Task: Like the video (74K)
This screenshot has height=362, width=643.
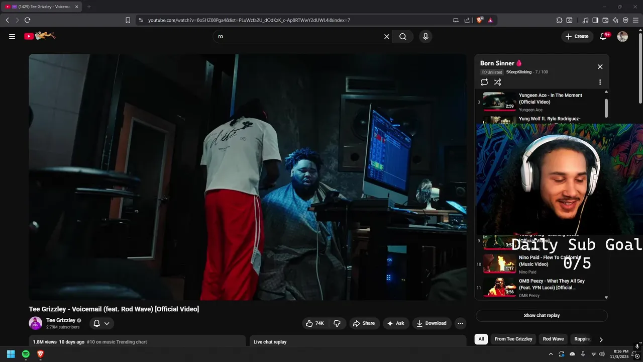Action: (x=315, y=323)
